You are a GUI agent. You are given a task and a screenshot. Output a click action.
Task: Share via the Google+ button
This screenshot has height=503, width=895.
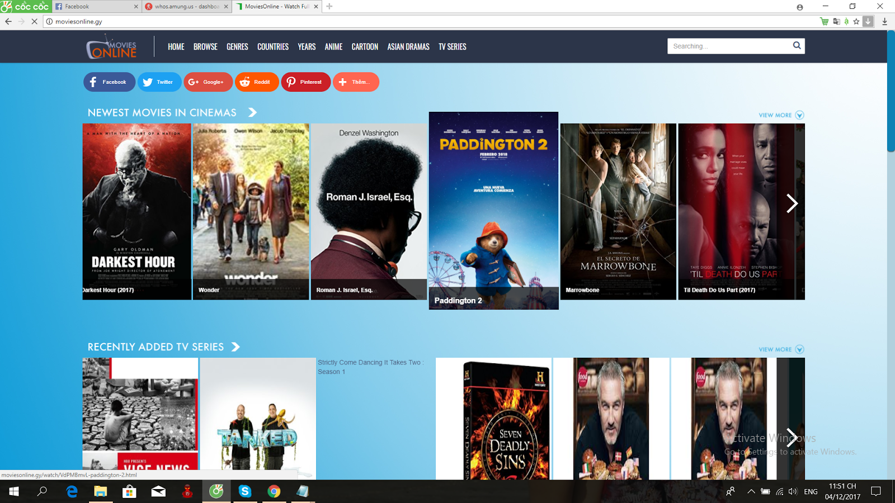coord(208,82)
